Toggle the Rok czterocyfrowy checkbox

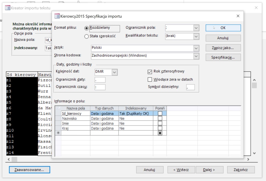point(150,72)
